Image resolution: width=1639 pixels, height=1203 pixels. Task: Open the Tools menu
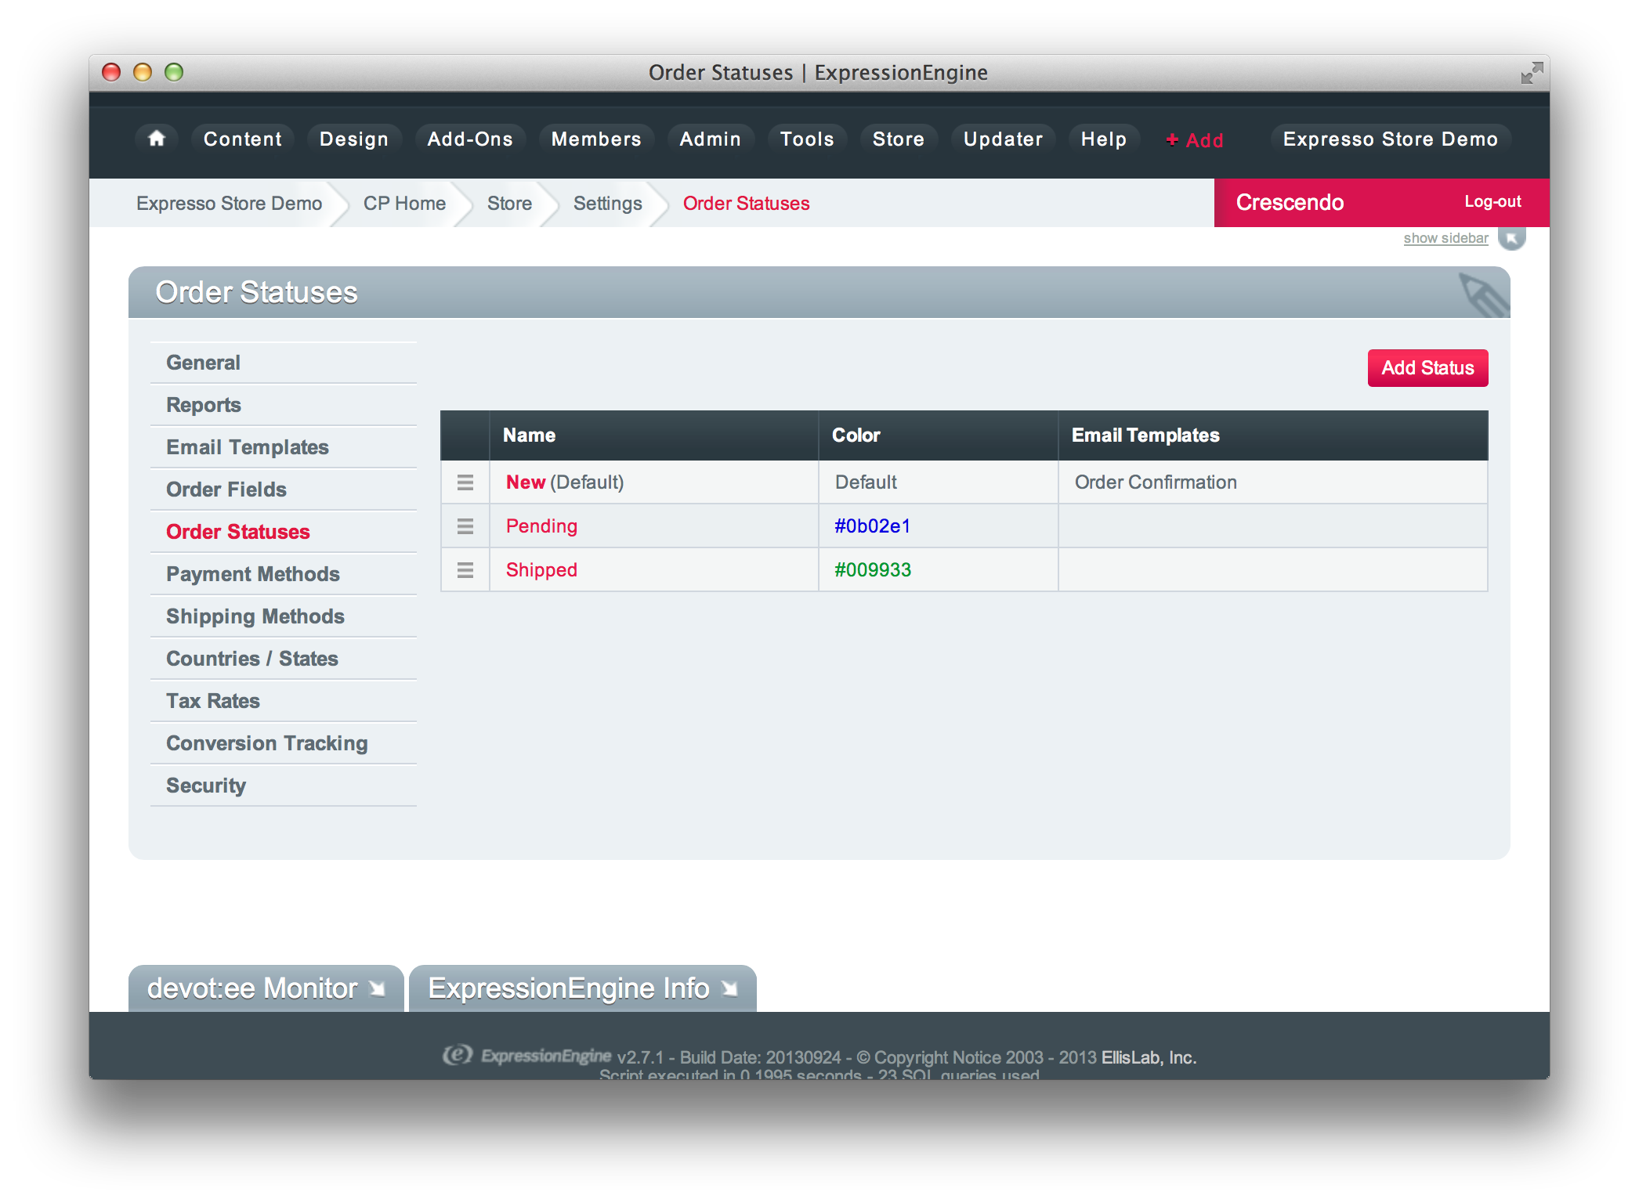point(808,139)
